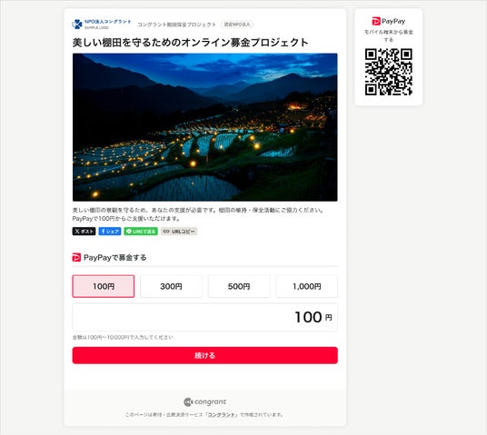Click the red 続ける button
Image resolution: width=487 pixels, height=435 pixels.
pos(205,355)
